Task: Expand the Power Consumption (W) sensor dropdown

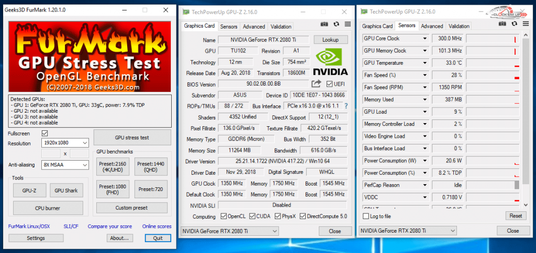Action: click(x=425, y=161)
